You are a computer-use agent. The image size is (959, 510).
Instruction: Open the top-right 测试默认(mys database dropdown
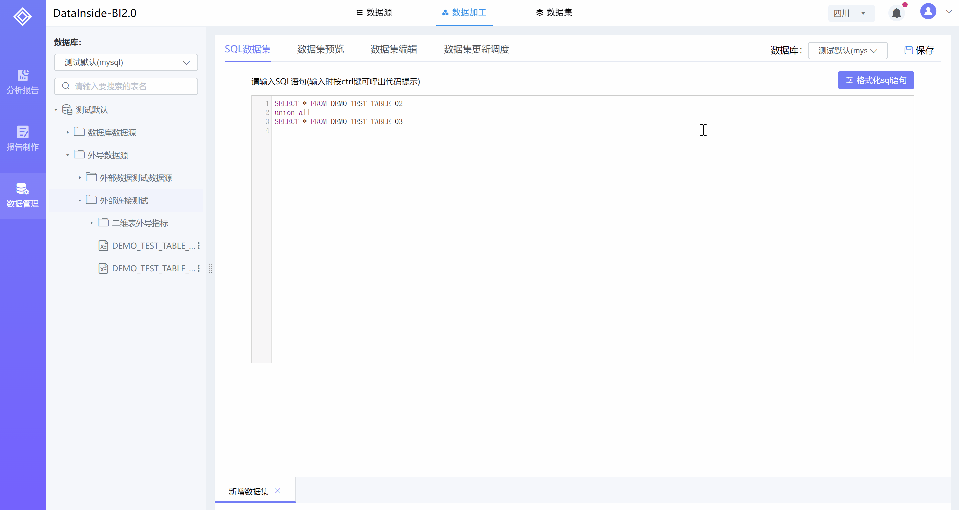point(848,51)
